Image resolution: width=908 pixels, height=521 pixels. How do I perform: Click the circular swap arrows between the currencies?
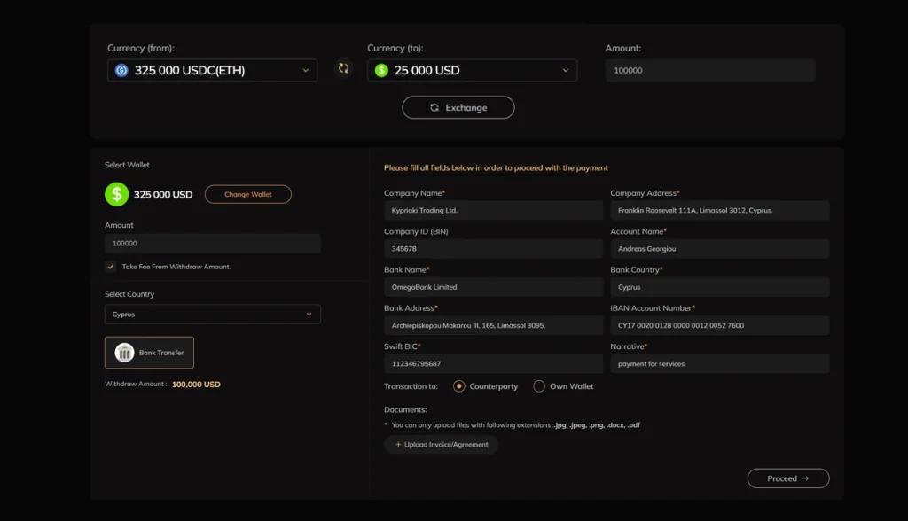pos(343,68)
